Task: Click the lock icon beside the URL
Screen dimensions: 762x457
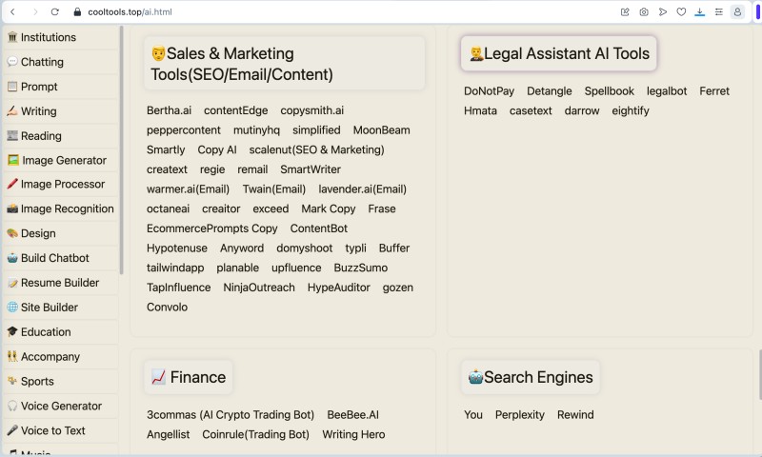Action: 77,12
